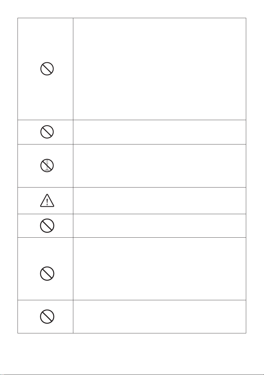Click the triangular warning caution icon
Image resolution: width=264 pixels, height=375 pixels.
tap(47, 201)
